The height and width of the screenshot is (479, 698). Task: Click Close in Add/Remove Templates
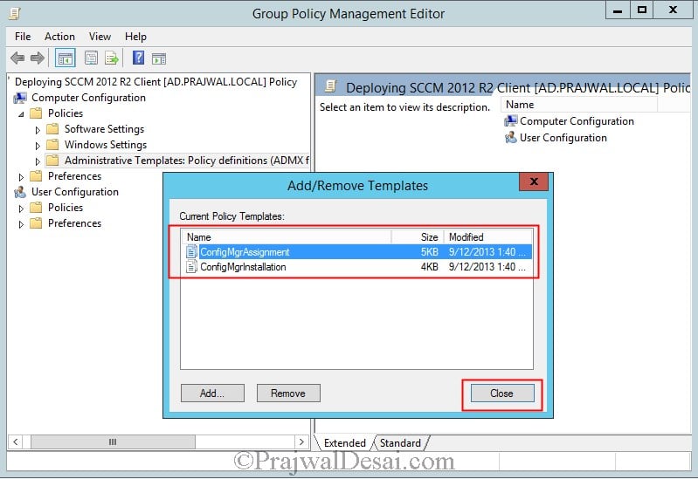pyautogui.click(x=502, y=393)
